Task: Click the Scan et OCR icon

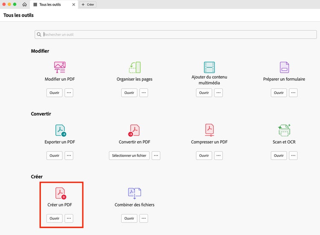Action: click(x=284, y=130)
